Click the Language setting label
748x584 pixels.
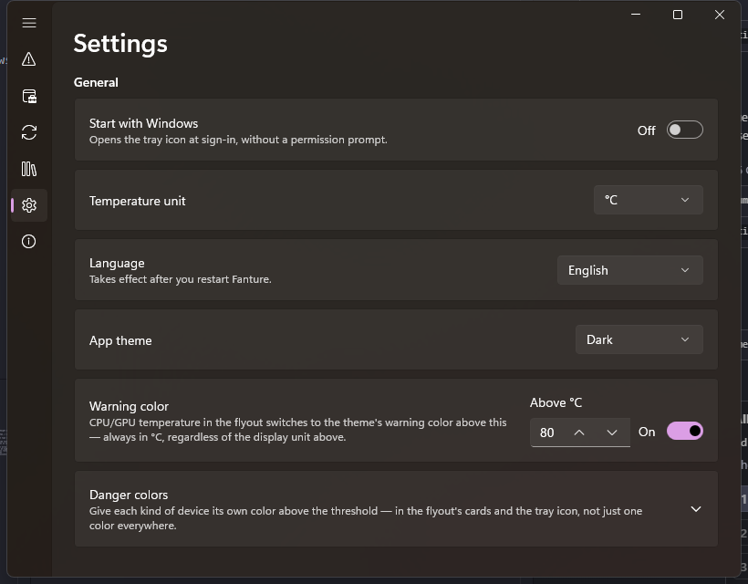coord(117,264)
